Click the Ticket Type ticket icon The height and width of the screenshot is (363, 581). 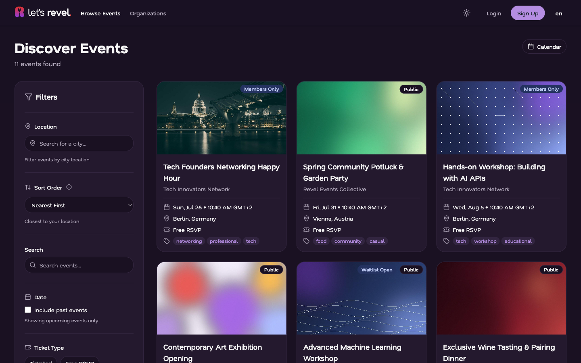pos(28,347)
